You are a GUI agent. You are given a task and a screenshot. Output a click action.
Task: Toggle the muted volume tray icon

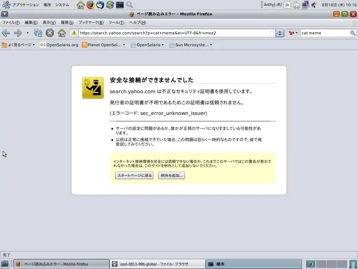click(x=314, y=5)
